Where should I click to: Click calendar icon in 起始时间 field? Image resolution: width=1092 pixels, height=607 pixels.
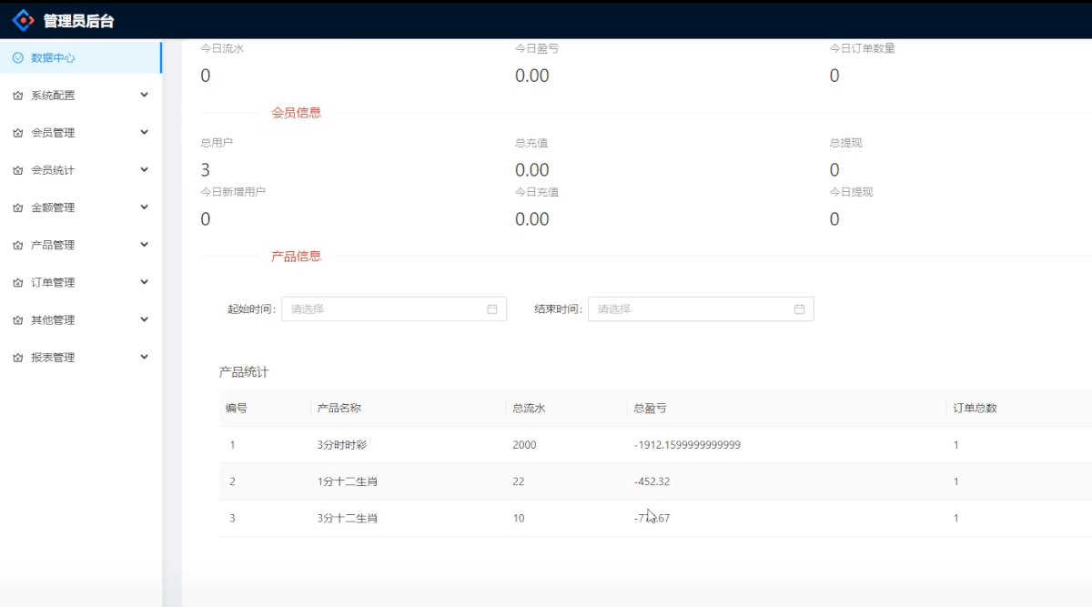pyautogui.click(x=492, y=309)
